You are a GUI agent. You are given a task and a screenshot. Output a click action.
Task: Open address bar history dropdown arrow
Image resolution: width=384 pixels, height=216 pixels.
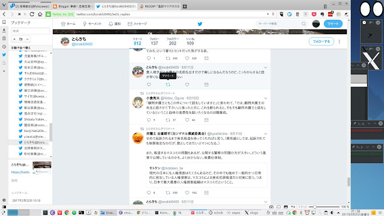[x=268, y=14]
